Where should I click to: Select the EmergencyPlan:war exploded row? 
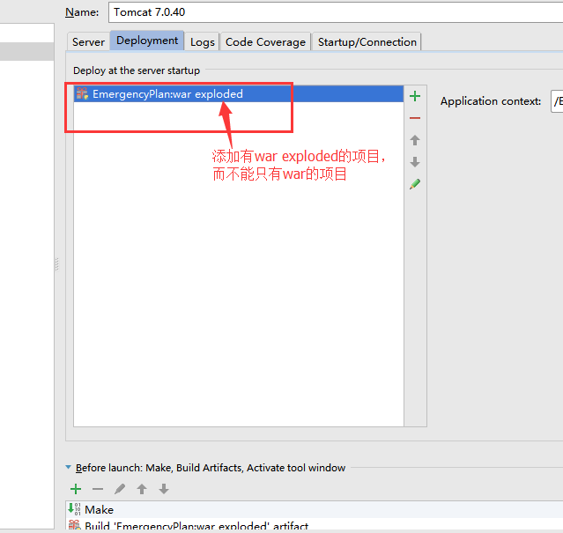click(239, 93)
